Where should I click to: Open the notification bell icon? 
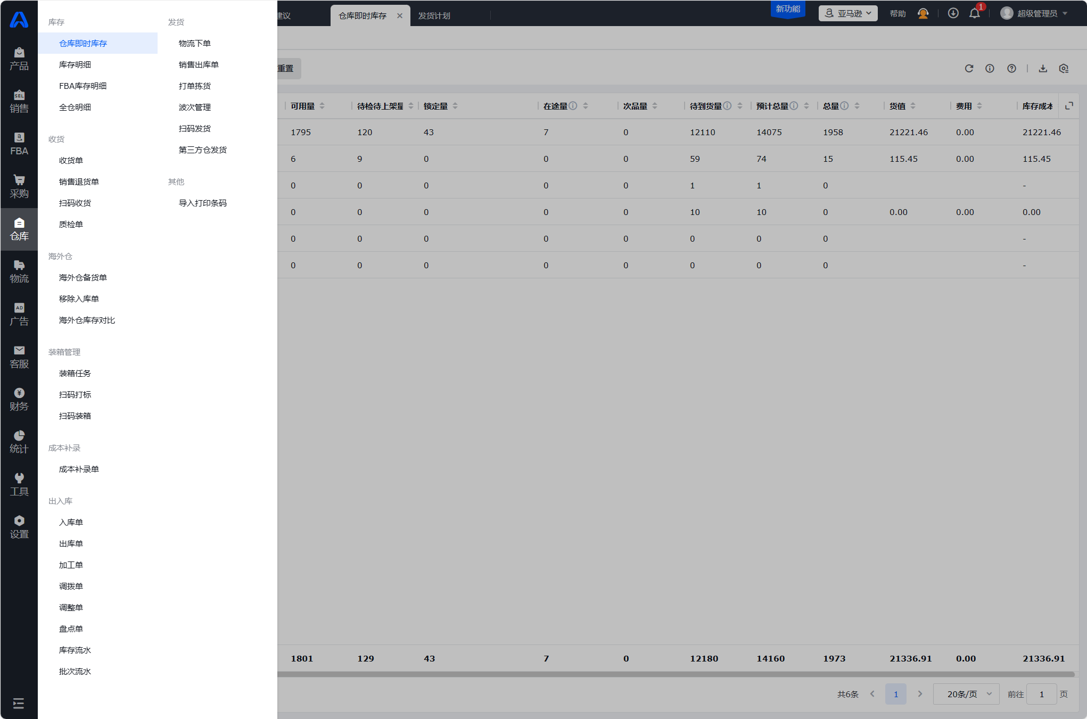974,14
